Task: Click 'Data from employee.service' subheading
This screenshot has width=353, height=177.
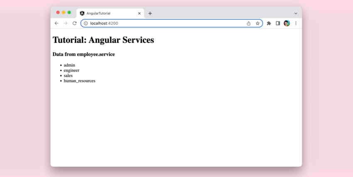Action: (84, 54)
